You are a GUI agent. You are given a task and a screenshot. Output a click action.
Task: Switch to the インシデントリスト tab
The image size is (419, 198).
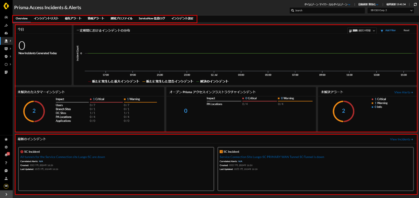click(46, 18)
